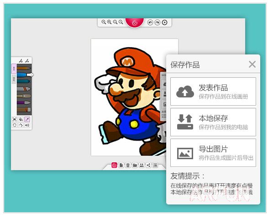
Task: Switch to the lower gray brush category tab
Action: point(14,79)
